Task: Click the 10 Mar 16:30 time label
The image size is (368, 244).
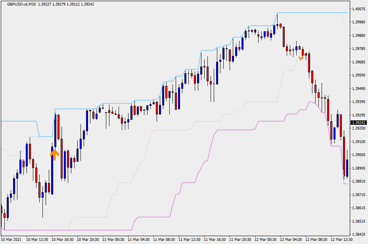Action: pyautogui.click(x=63, y=240)
